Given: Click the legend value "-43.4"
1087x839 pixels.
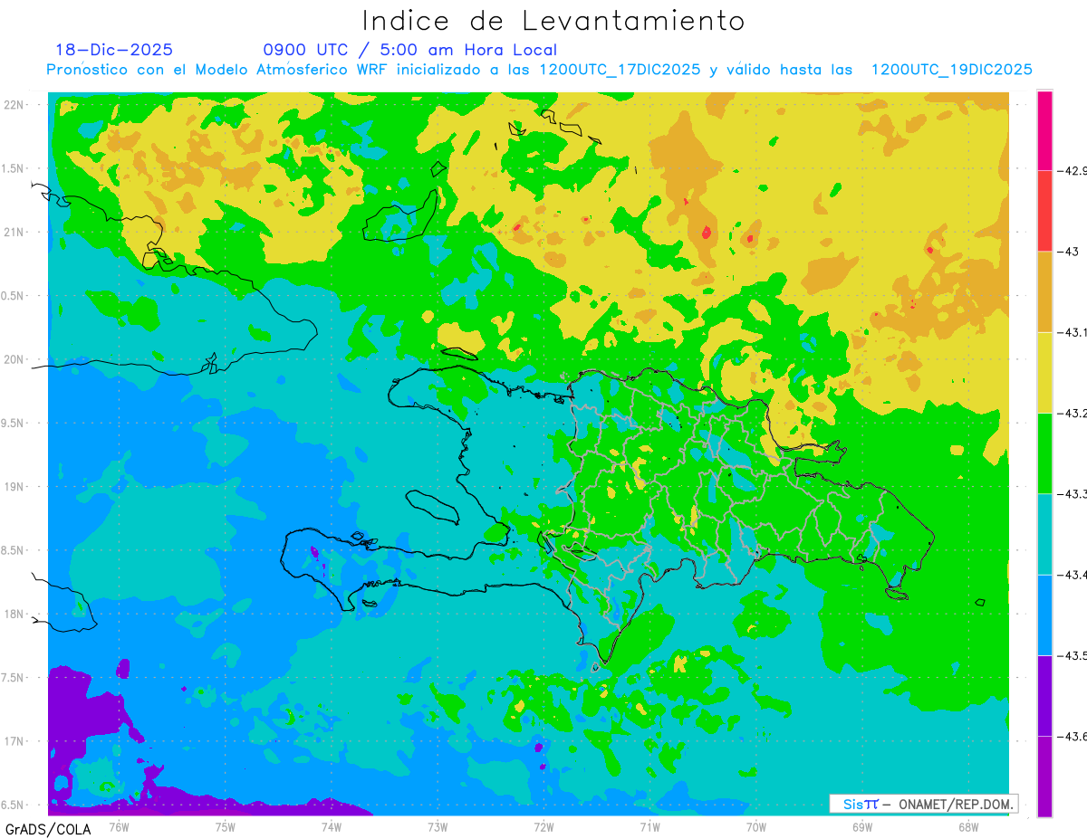Looking at the screenshot, I should pos(1073,575).
